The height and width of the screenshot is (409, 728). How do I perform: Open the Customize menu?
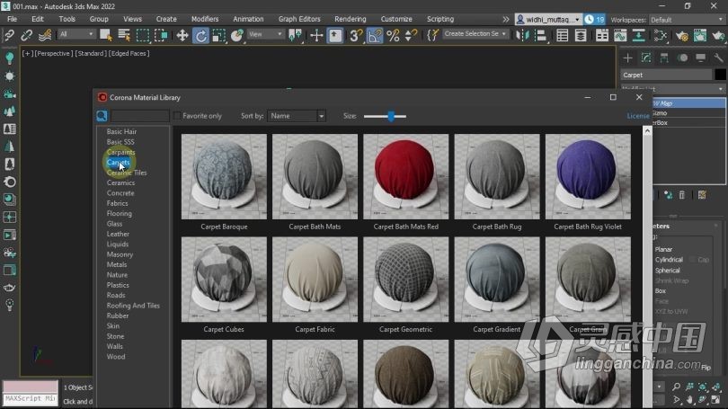pyautogui.click(x=396, y=19)
